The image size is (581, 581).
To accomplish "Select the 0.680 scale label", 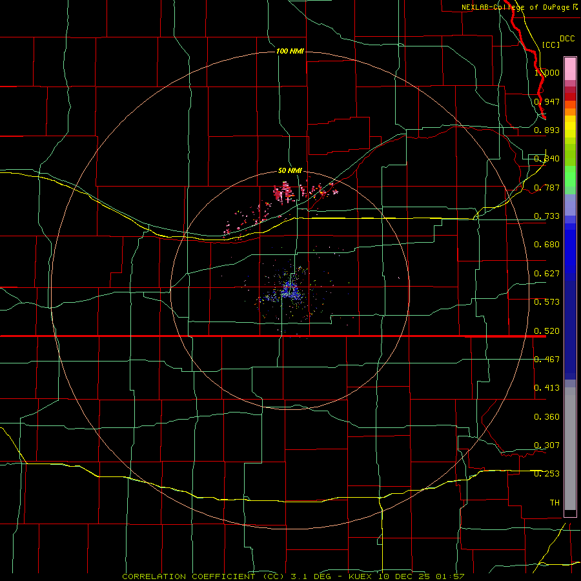I will (547, 245).
